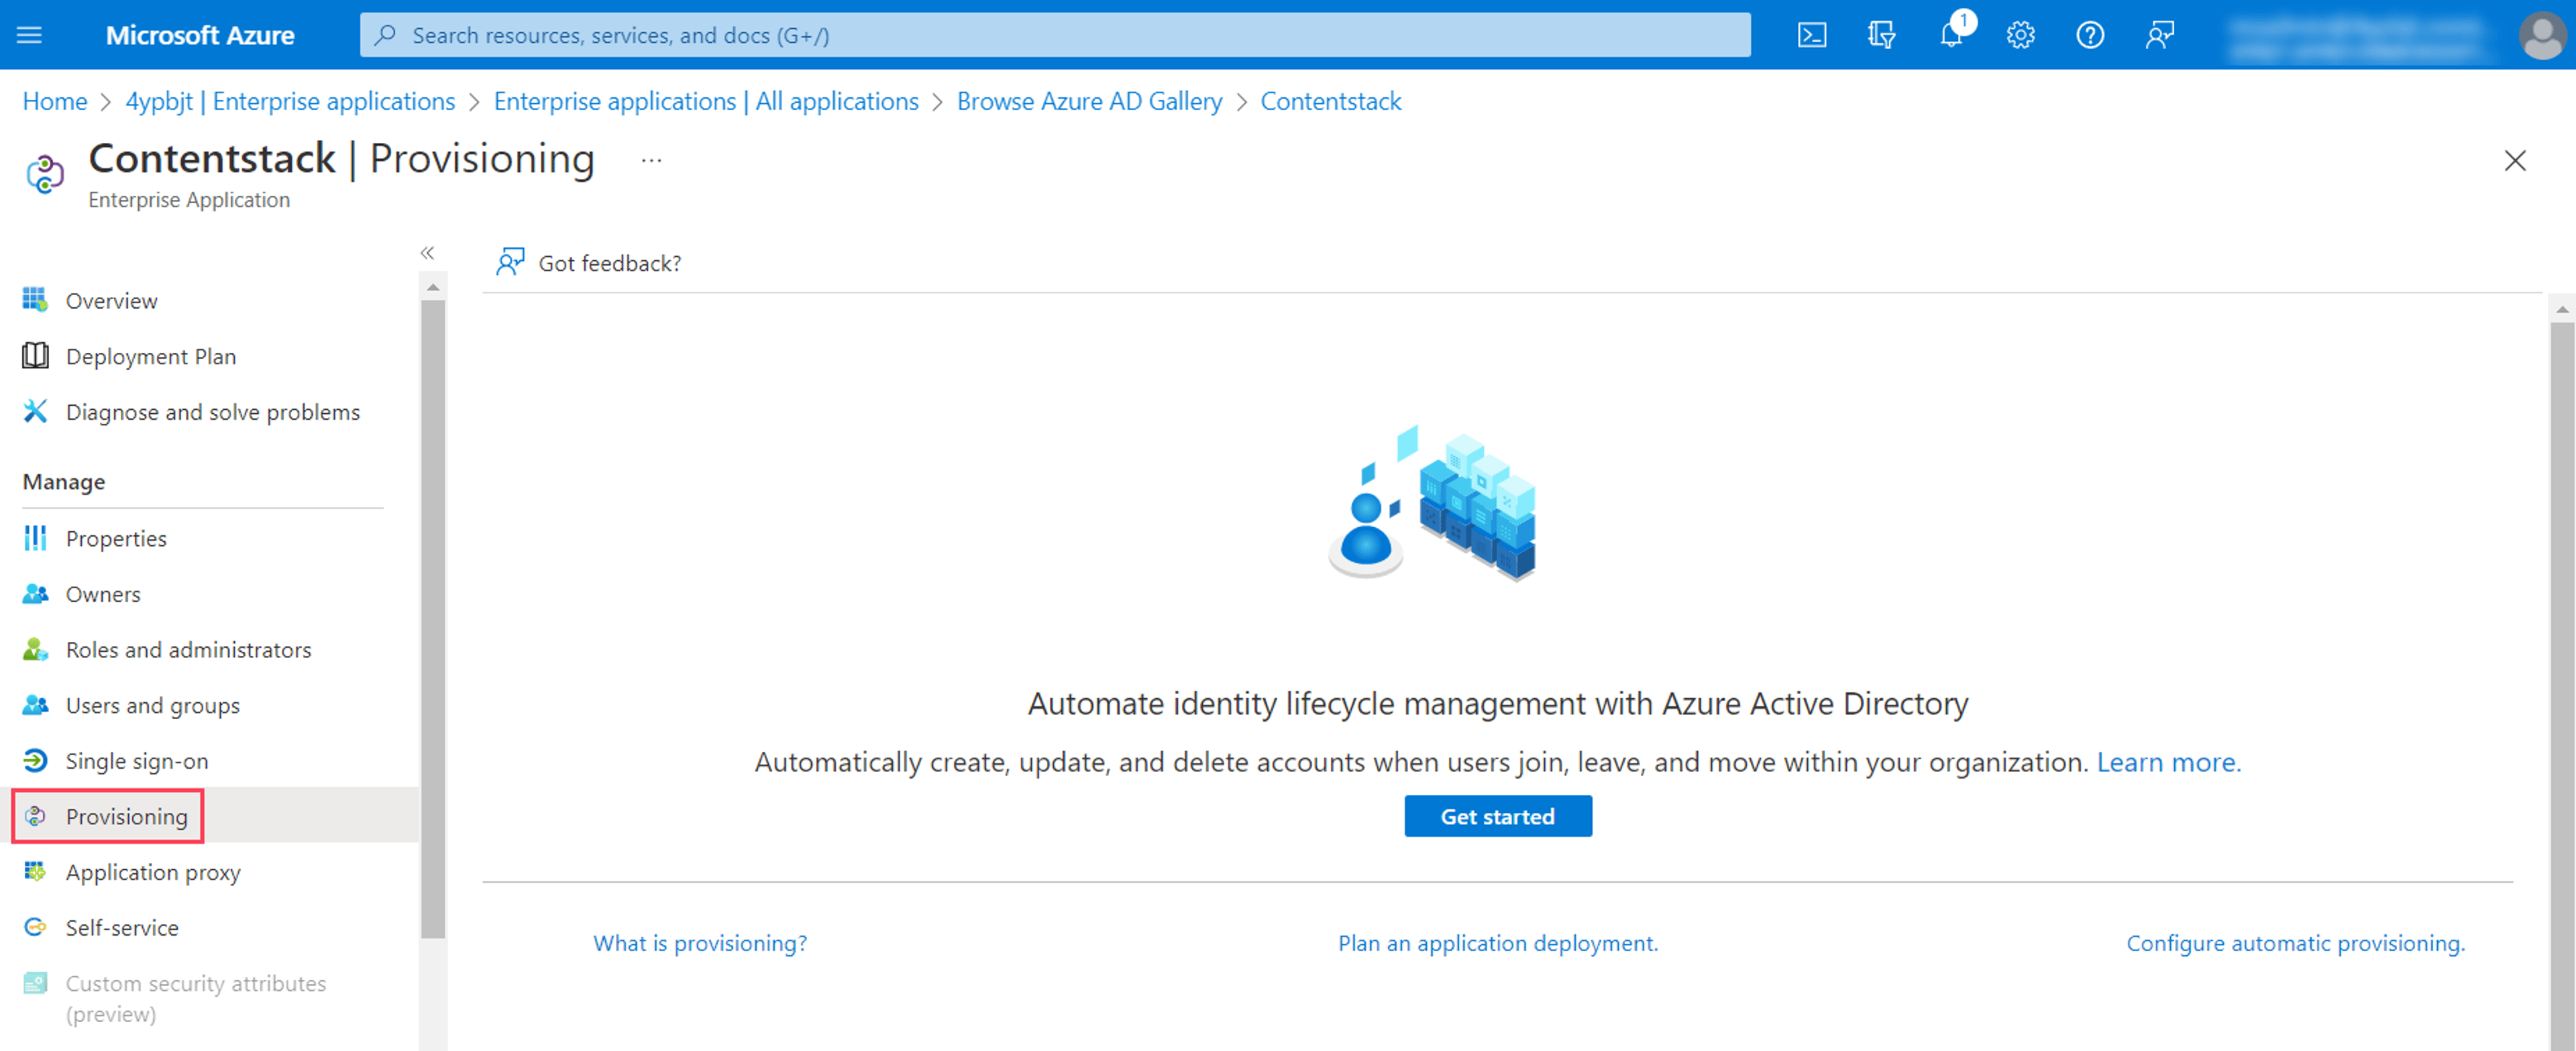Focus the Search resources, services, and docs box
2576x1051 pixels.
[1055, 35]
